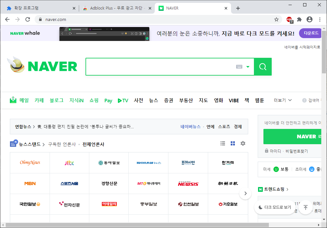Screen dimensions: 327x228
Task: Open the 증권 stocks link
Action: (x=168, y=100)
